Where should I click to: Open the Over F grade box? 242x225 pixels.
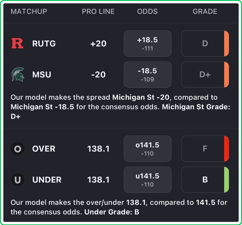(204, 149)
